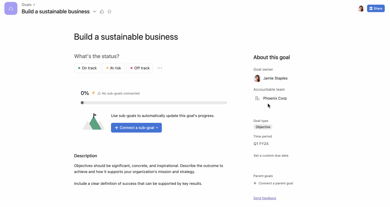Open the Send feedback link
Screen dimensions: 390x207
265,198
